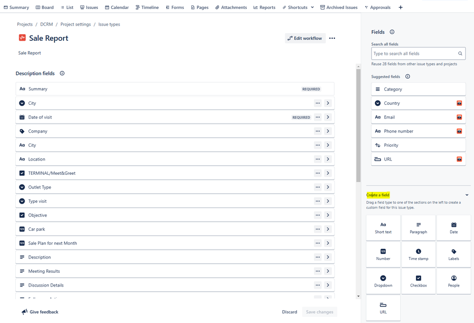Switch to the Calendar tab

click(117, 8)
